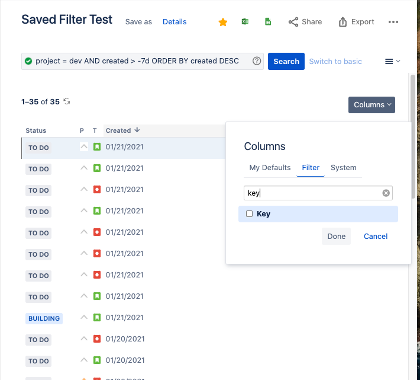Check the Key column checkbox
Image resolution: width=420 pixels, height=380 pixels.
click(249, 213)
